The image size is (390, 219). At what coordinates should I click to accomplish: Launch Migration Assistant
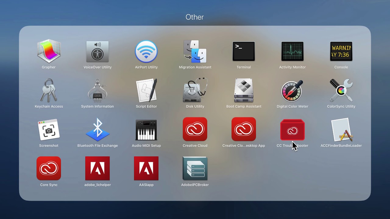195,51
